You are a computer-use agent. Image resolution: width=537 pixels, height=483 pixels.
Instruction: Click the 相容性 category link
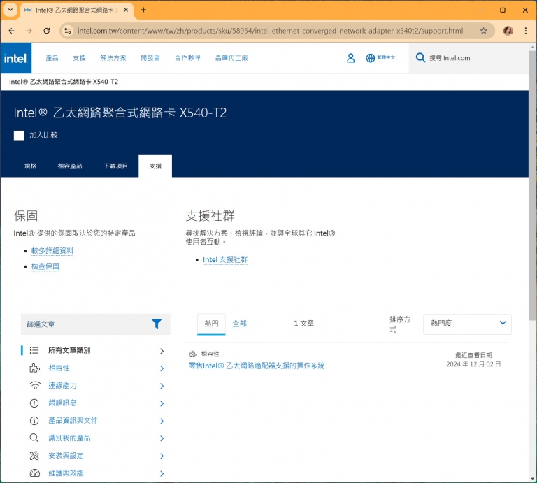(59, 368)
